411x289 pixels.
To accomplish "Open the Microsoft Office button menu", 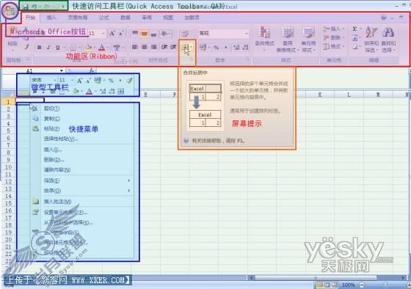I will click(x=10, y=11).
